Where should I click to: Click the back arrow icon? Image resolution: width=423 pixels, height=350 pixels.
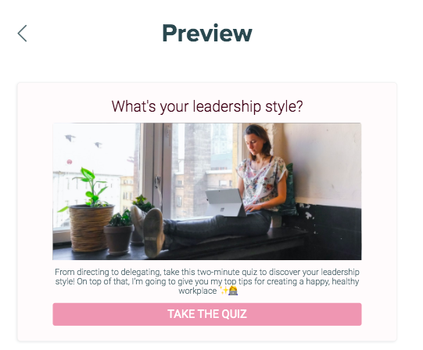(x=22, y=34)
